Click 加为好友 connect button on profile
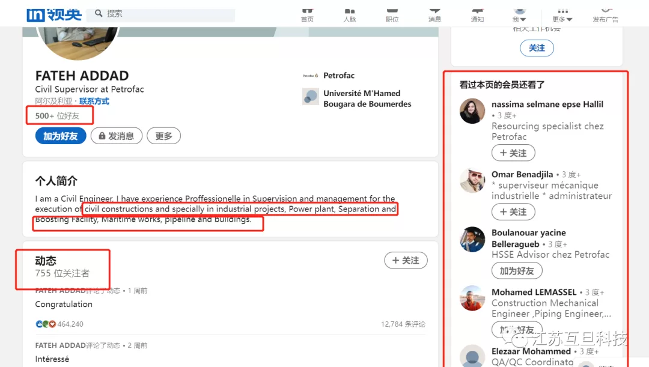The image size is (649, 367). [x=61, y=136]
